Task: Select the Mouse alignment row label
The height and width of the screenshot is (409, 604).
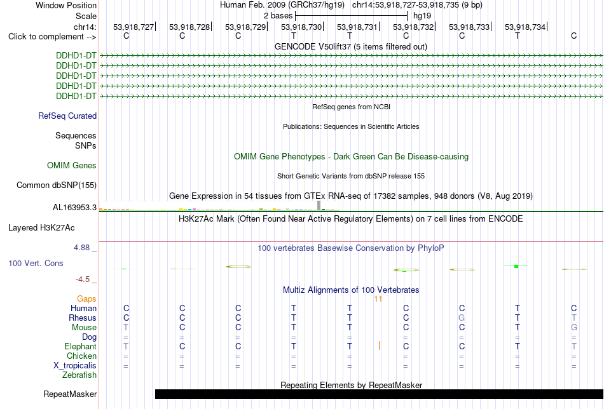Action: [84, 328]
